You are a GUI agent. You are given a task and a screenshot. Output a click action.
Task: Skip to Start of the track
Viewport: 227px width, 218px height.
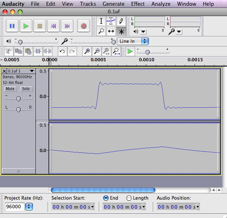53,26
